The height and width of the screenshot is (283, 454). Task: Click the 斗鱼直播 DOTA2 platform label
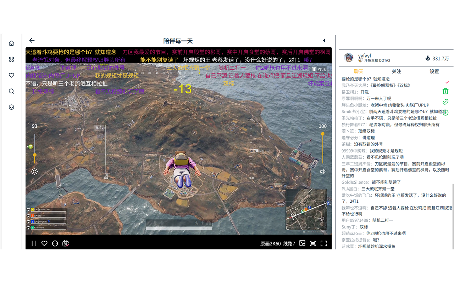(x=377, y=60)
